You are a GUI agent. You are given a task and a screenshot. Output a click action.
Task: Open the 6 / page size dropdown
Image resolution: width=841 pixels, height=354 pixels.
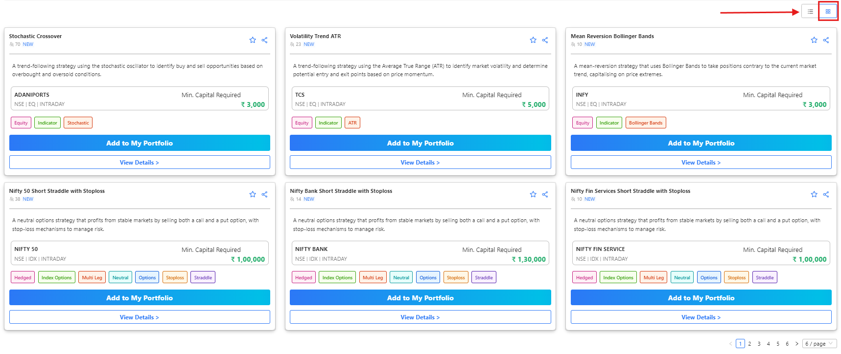point(819,344)
